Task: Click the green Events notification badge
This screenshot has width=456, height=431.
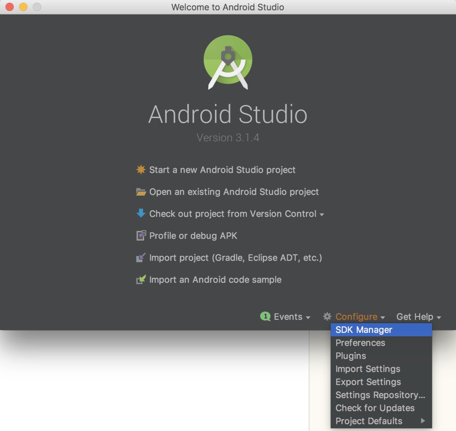Action: [265, 316]
